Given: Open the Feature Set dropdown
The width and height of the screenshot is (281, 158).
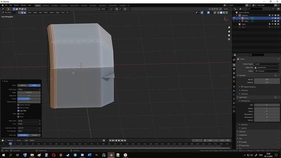Looking at the screenshot, I should 267,68.
